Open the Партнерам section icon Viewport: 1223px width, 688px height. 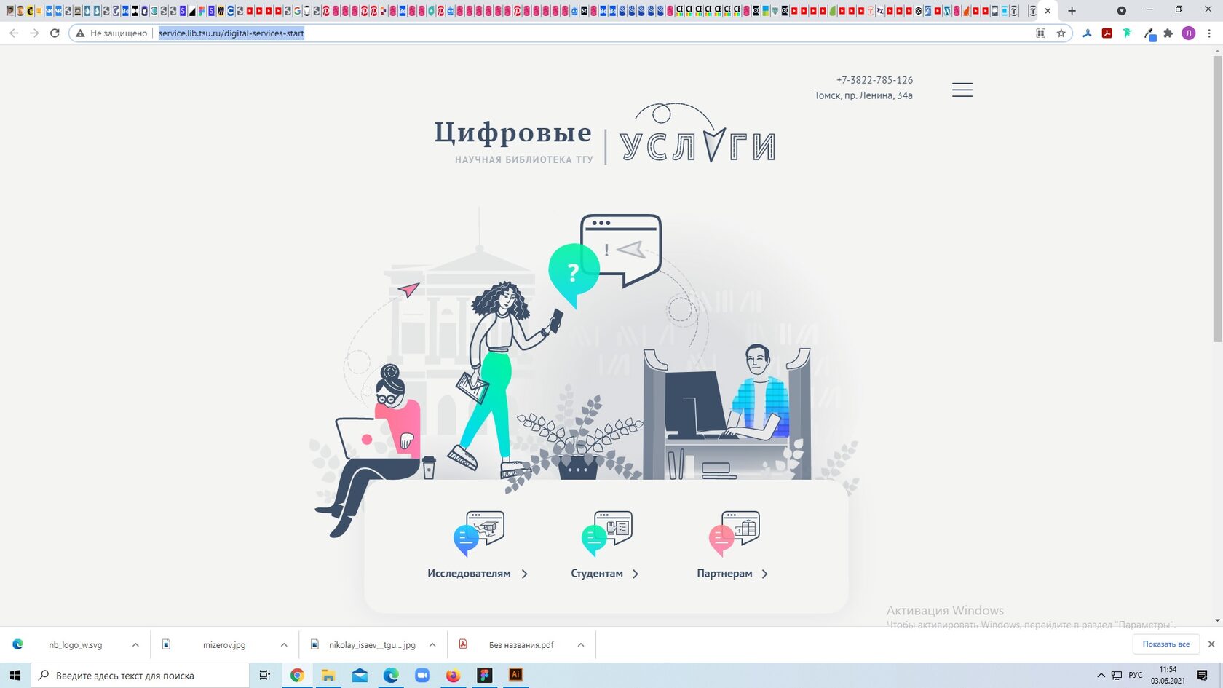[x=734, y=534]
